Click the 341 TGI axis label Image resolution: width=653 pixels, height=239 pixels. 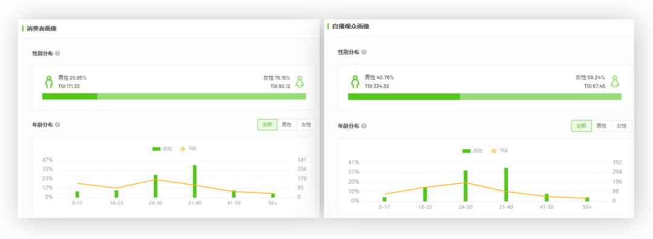[302, 160]
